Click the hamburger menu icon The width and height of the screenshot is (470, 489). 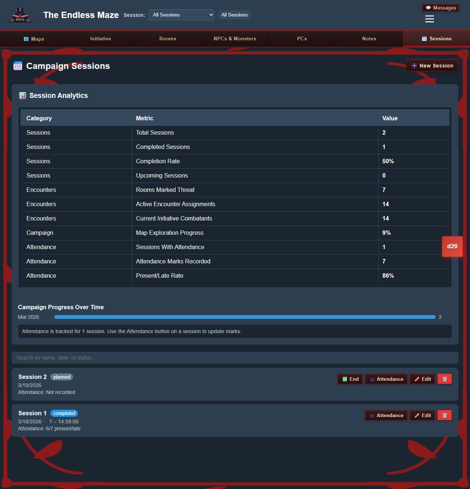[429, 19]
